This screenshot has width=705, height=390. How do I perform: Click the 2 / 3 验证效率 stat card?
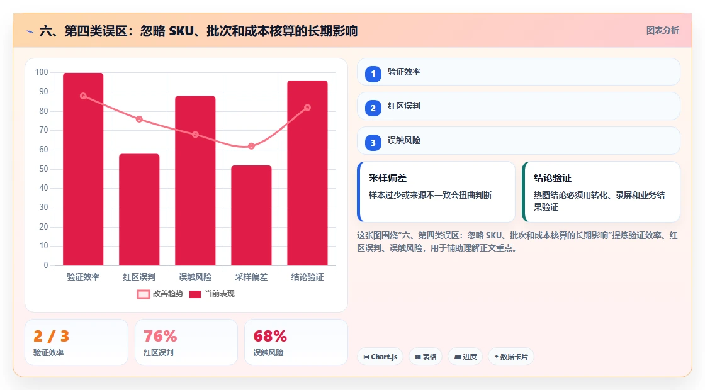[76, 342]
